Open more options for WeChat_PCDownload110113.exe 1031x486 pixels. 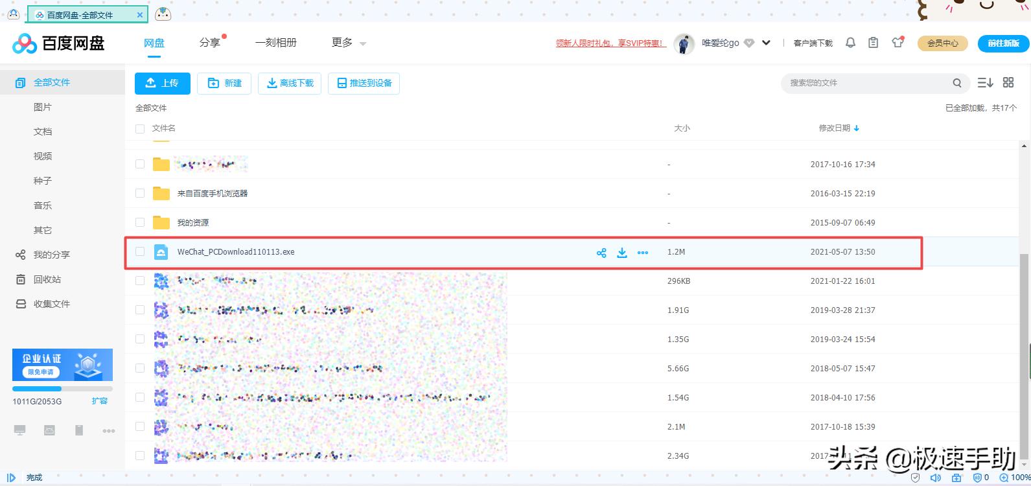point(643,253)
